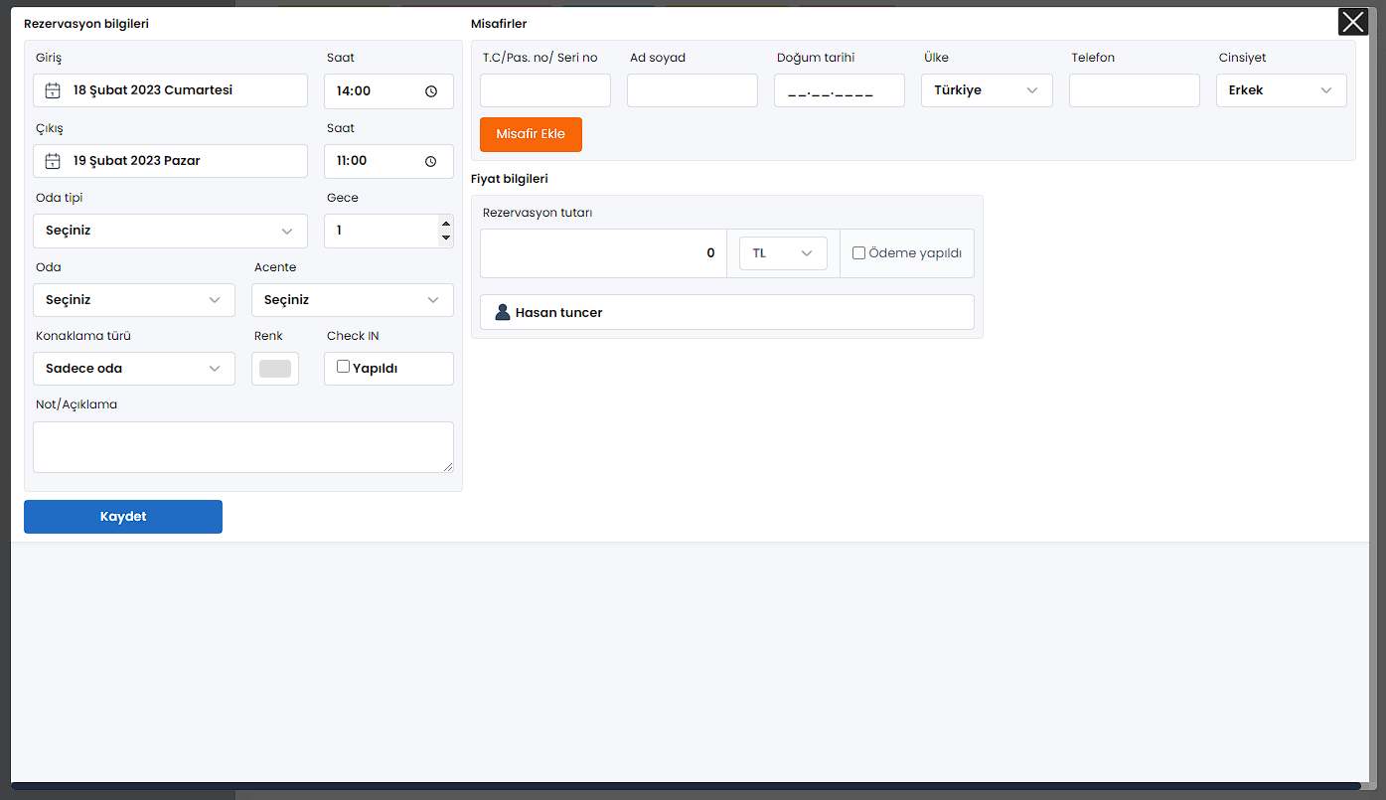The image size is (1386, 800).
Task: Click the clock icon in 11:00 time field
Action: pos(431,161)
